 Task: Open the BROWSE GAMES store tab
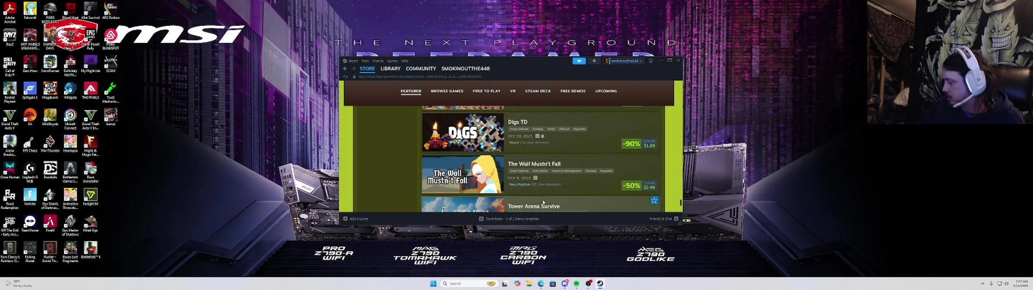[447, 91]
